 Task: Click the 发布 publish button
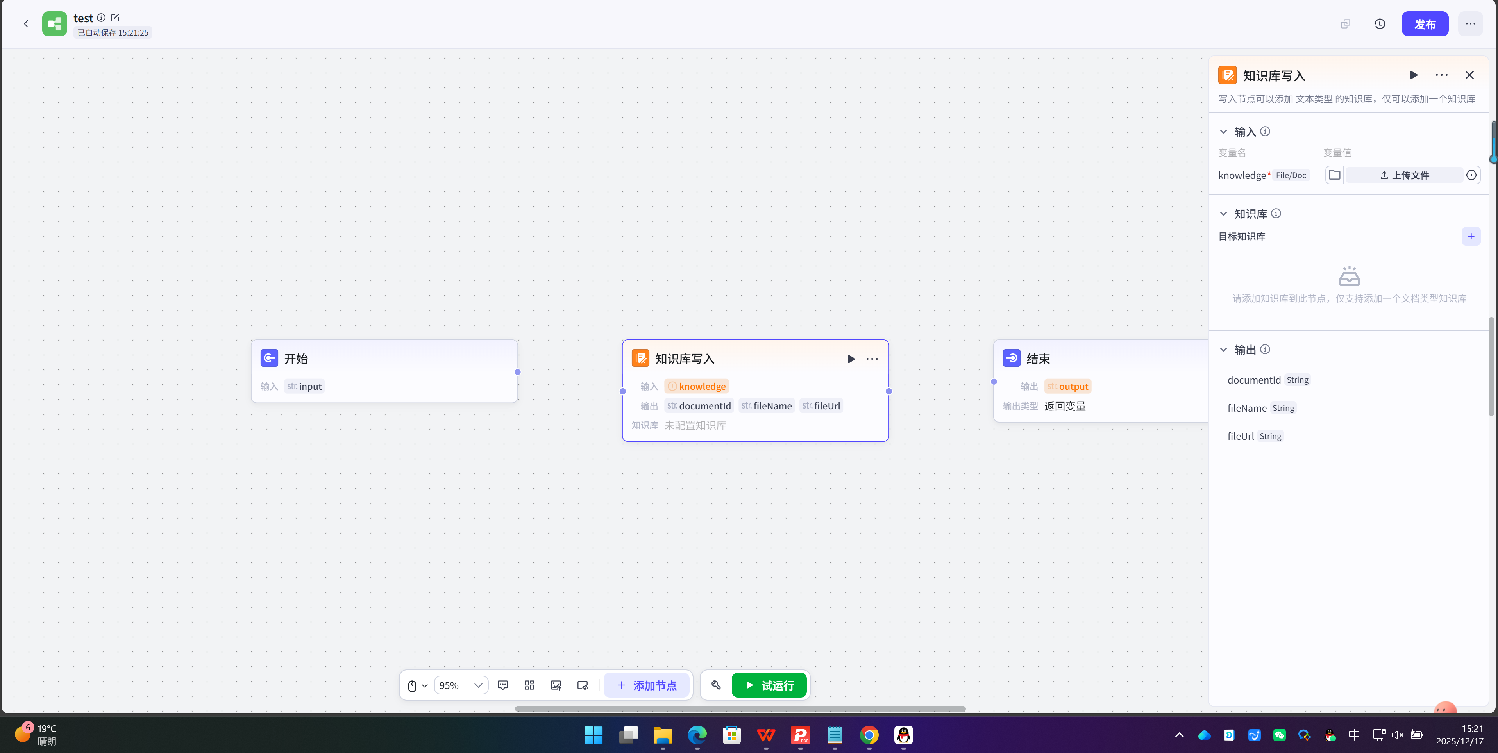tap(1425, 24)
